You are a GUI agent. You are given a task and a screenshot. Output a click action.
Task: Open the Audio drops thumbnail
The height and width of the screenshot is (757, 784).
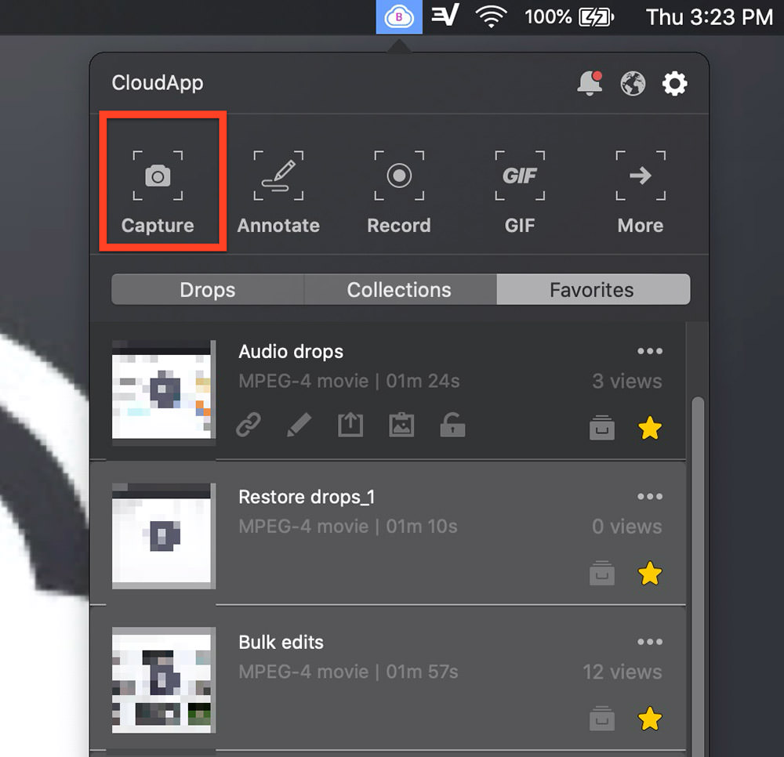pyautogui.click(x=164, y=392)
